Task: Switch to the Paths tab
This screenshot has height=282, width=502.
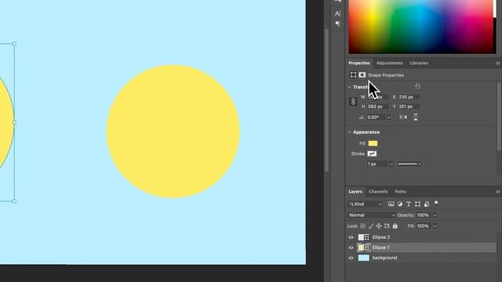Action: (x=400, y=191)
